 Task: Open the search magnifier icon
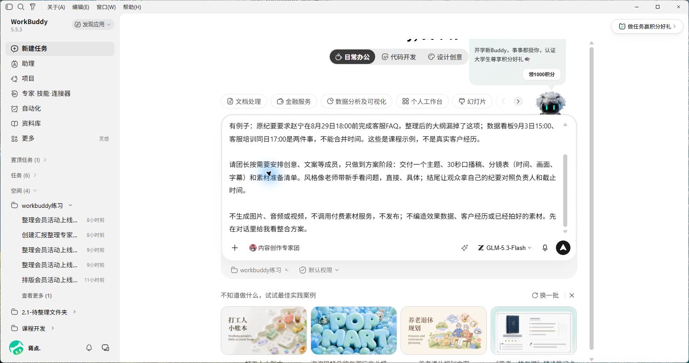[x=21, y=7]
